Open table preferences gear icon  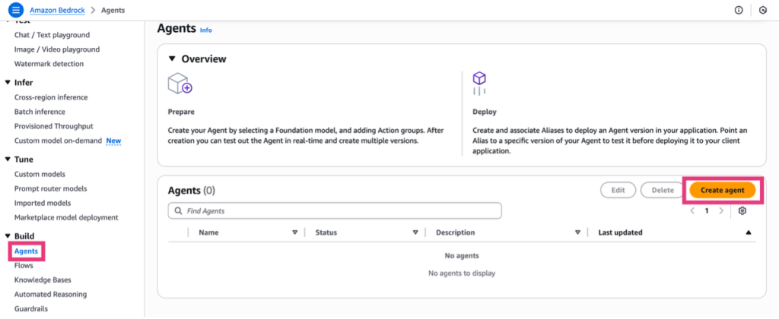click(x=742, y=211)
